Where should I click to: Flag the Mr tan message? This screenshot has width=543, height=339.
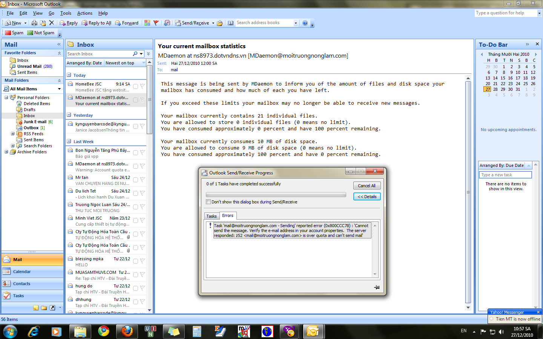pyautogui.click(x=142, y=180)
